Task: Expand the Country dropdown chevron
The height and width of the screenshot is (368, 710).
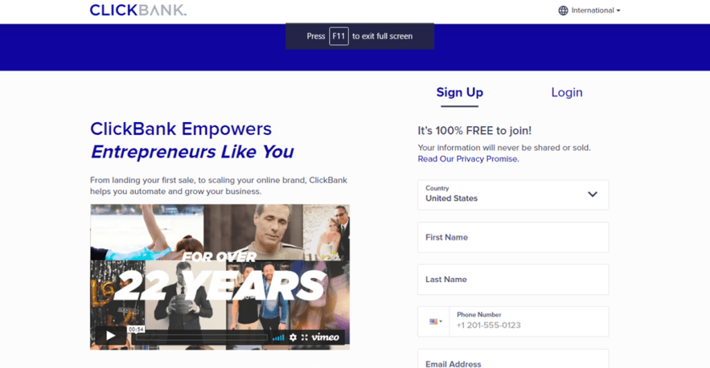Action: 592,195
